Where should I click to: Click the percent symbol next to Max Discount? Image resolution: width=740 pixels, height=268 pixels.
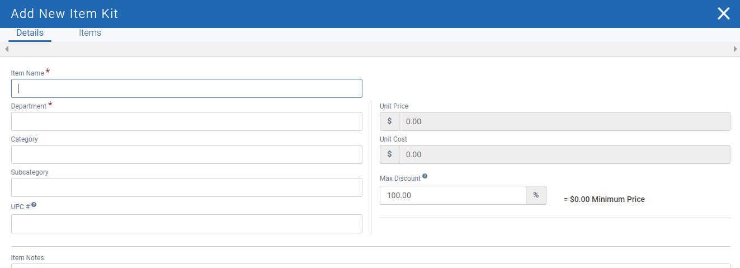(536, 195)
